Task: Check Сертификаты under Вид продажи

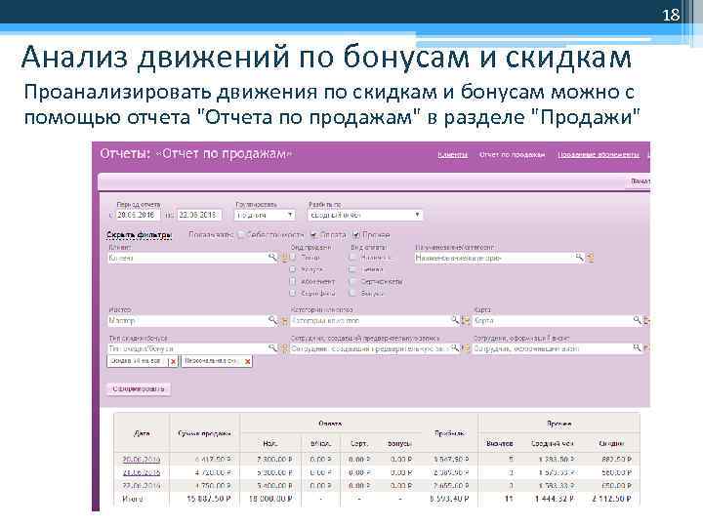Action: 293,293
